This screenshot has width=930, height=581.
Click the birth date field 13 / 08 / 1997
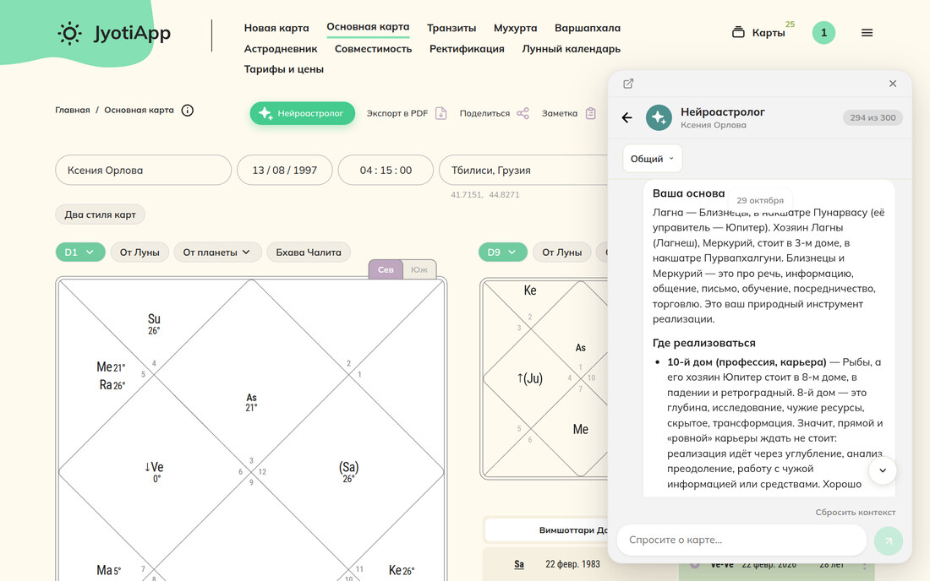tap(285, 170)
